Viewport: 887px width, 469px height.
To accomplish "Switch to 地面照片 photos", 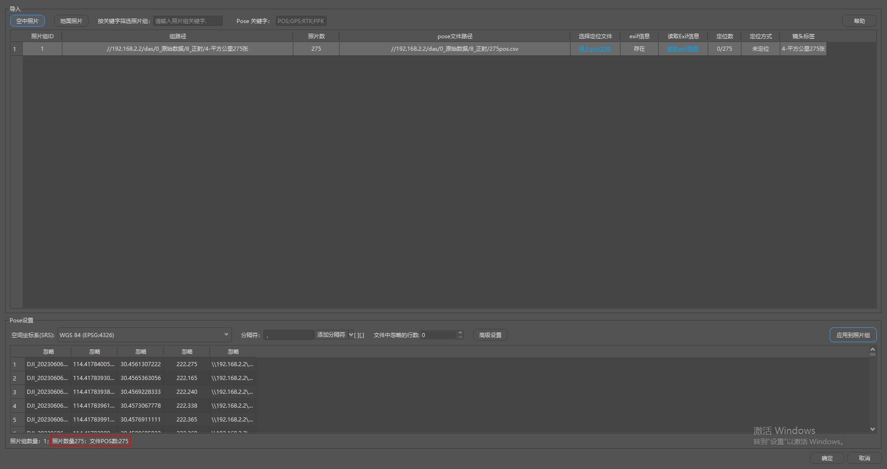I will tap(71, 21).
